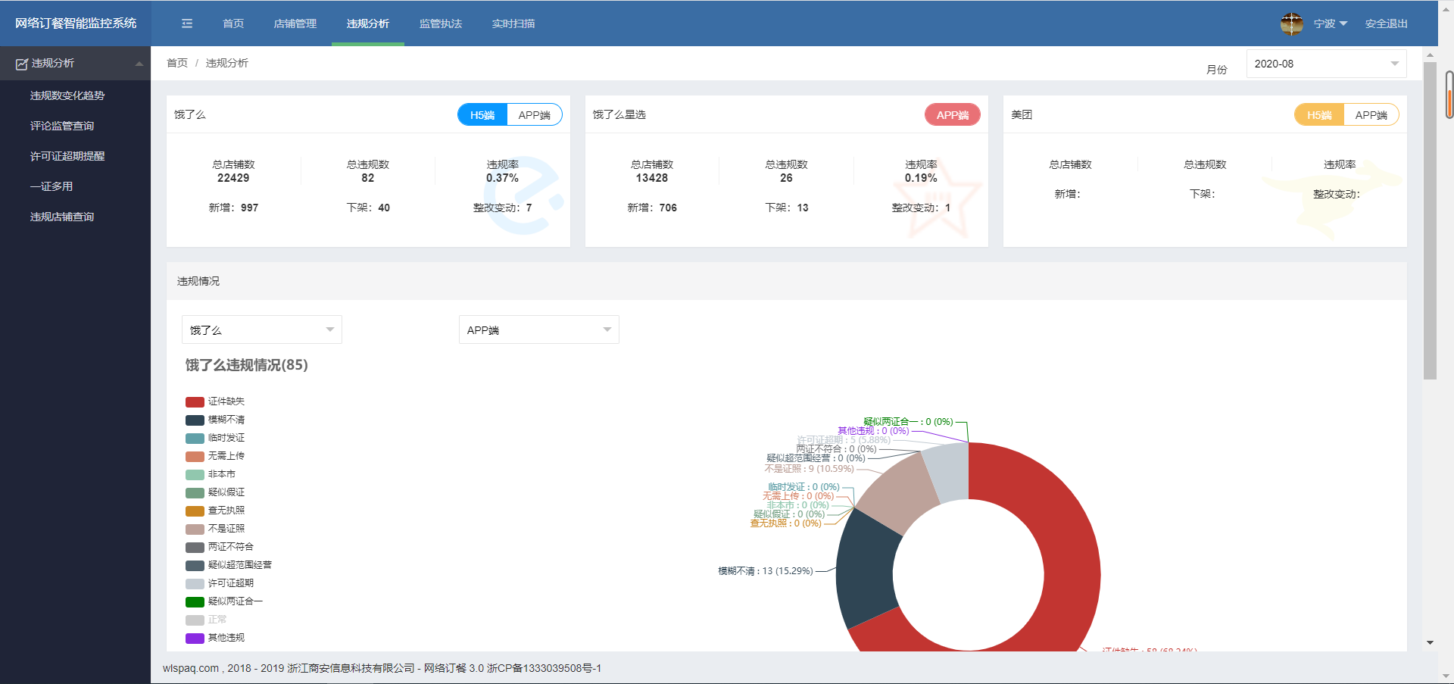Viewport: 1454px width, 684px height.
Task: Toggle 临时发证 legend swatch
Action: [x=195, y=438]
